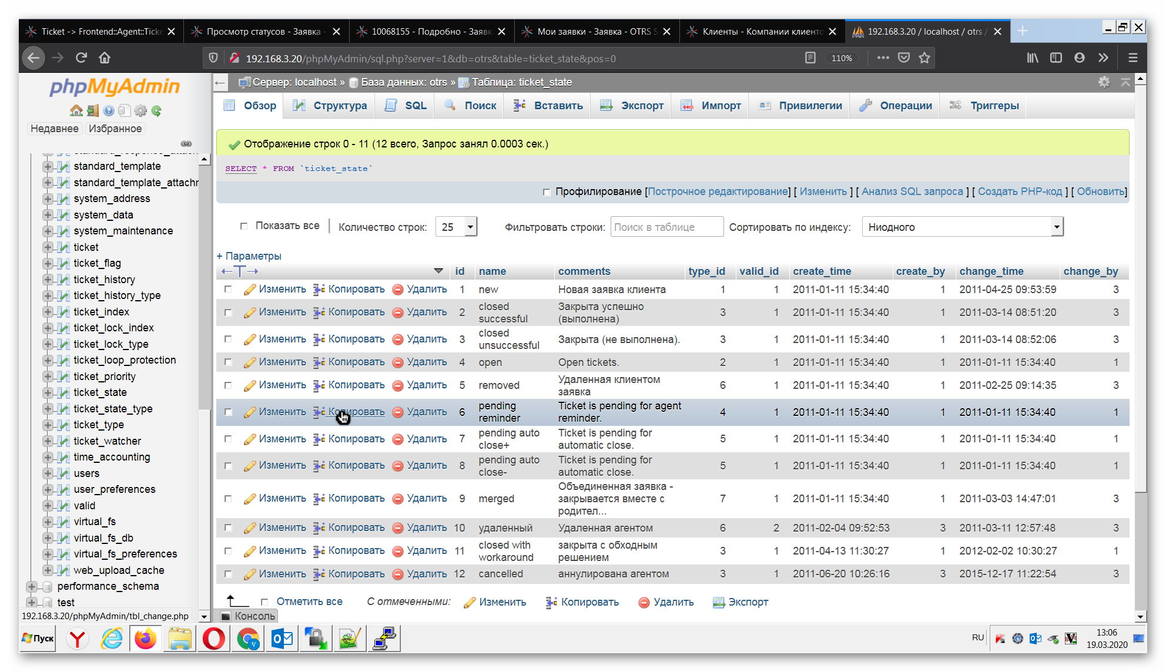
Task: Click the phpMyAdmin log out door icon
Action: click(x=92, y=110)
